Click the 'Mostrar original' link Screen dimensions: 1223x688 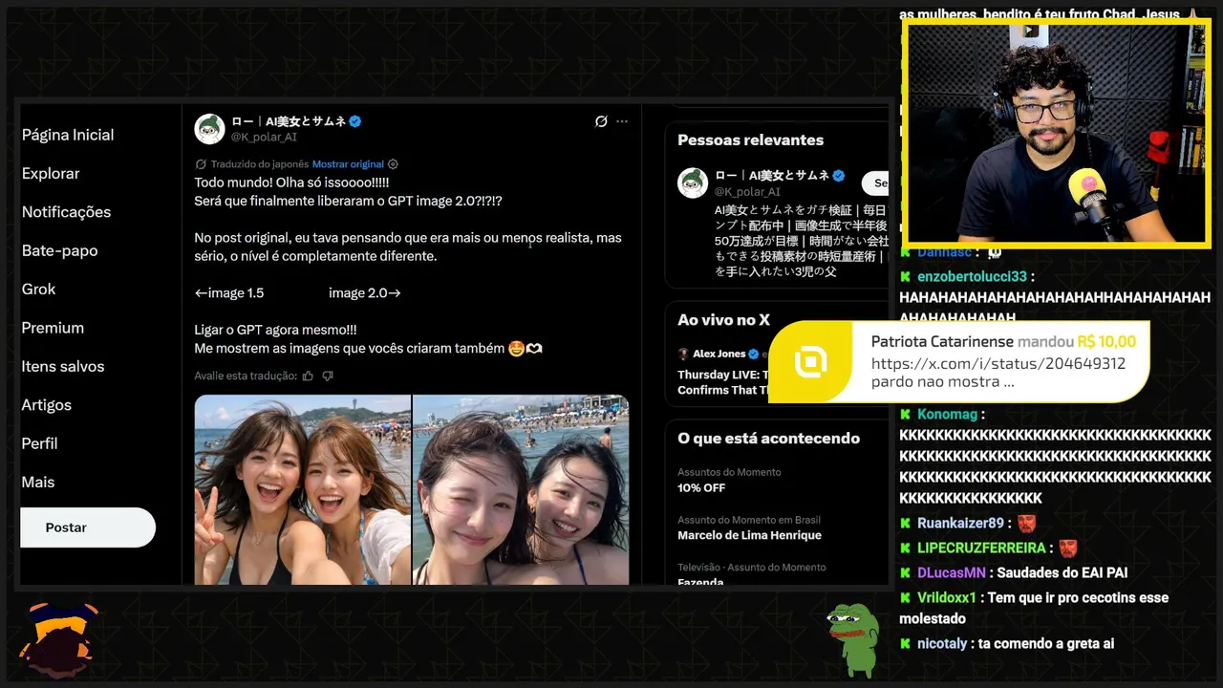tap(348, 164)
